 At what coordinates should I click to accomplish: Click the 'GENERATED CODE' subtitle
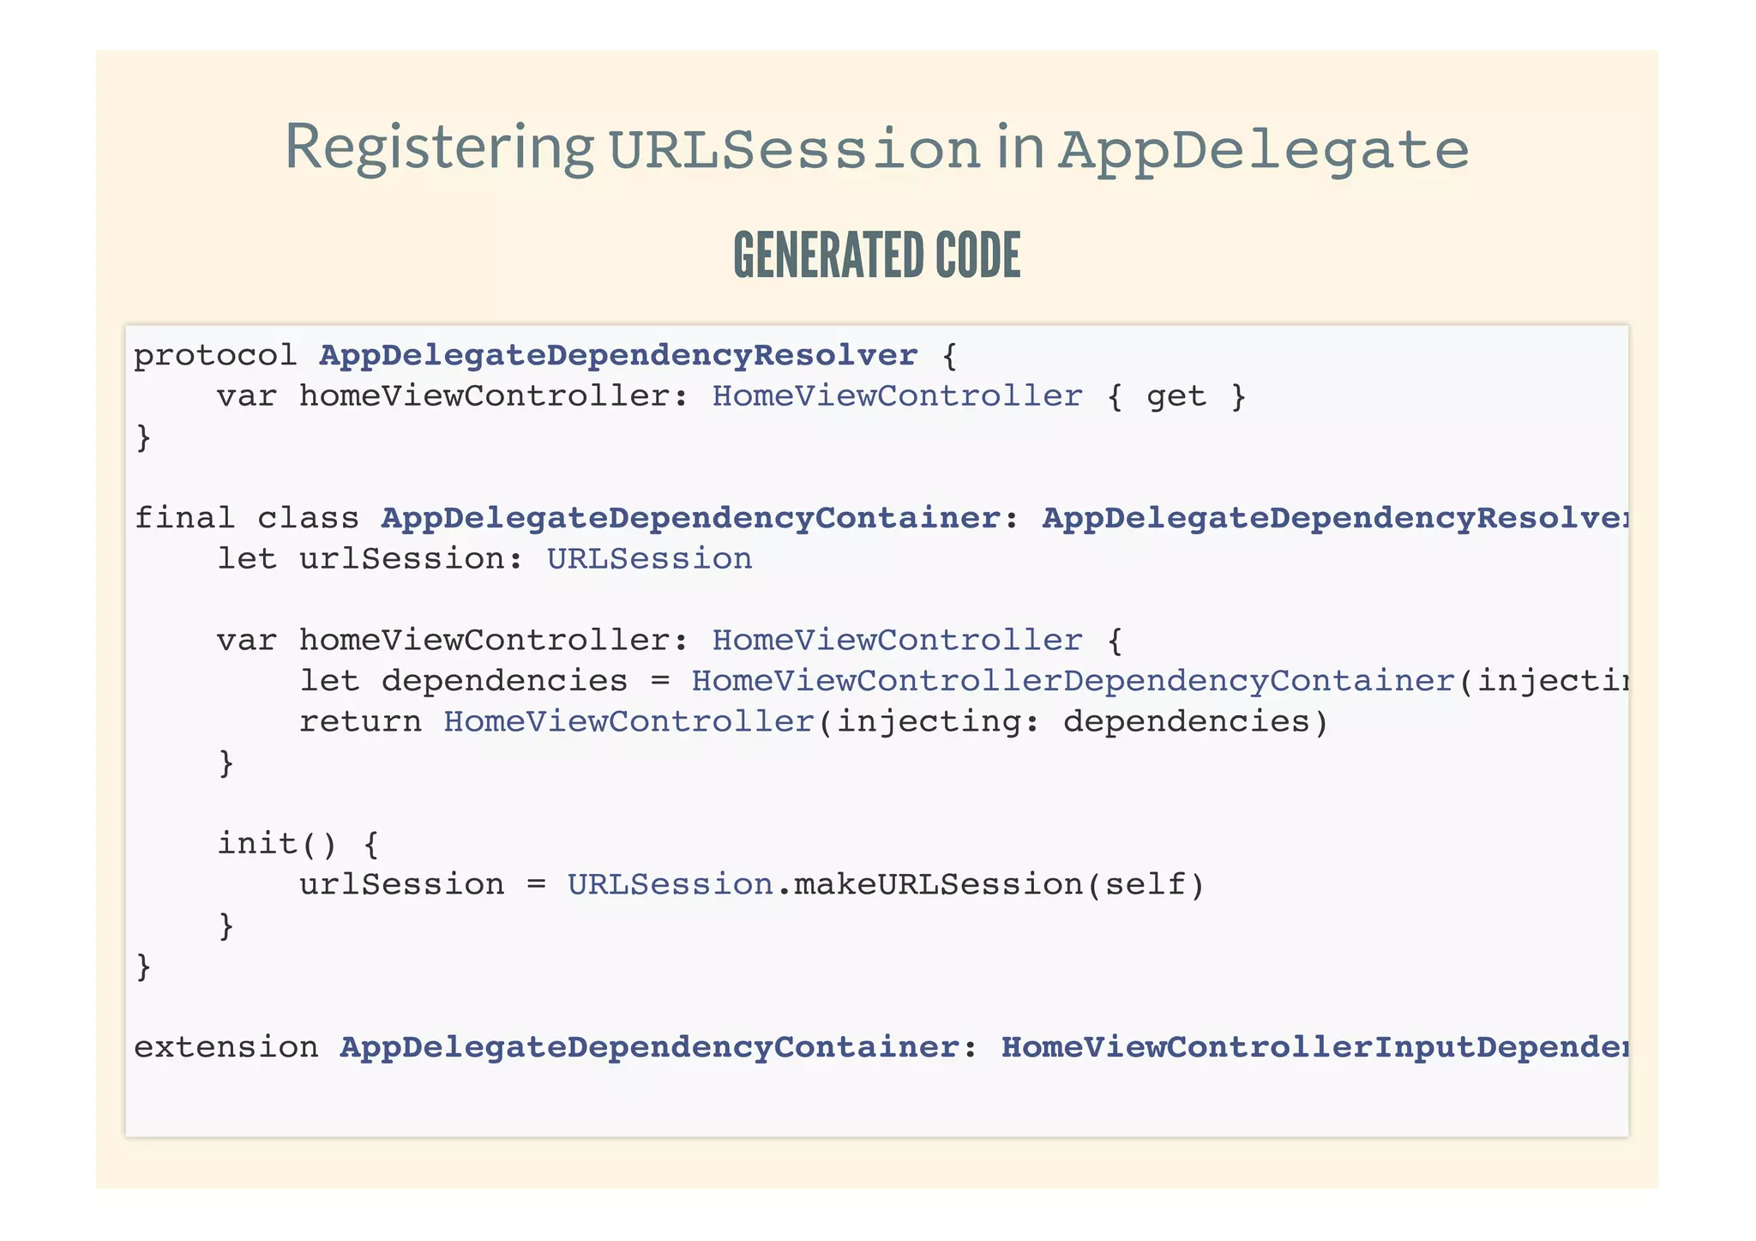(x=877, y=255)
